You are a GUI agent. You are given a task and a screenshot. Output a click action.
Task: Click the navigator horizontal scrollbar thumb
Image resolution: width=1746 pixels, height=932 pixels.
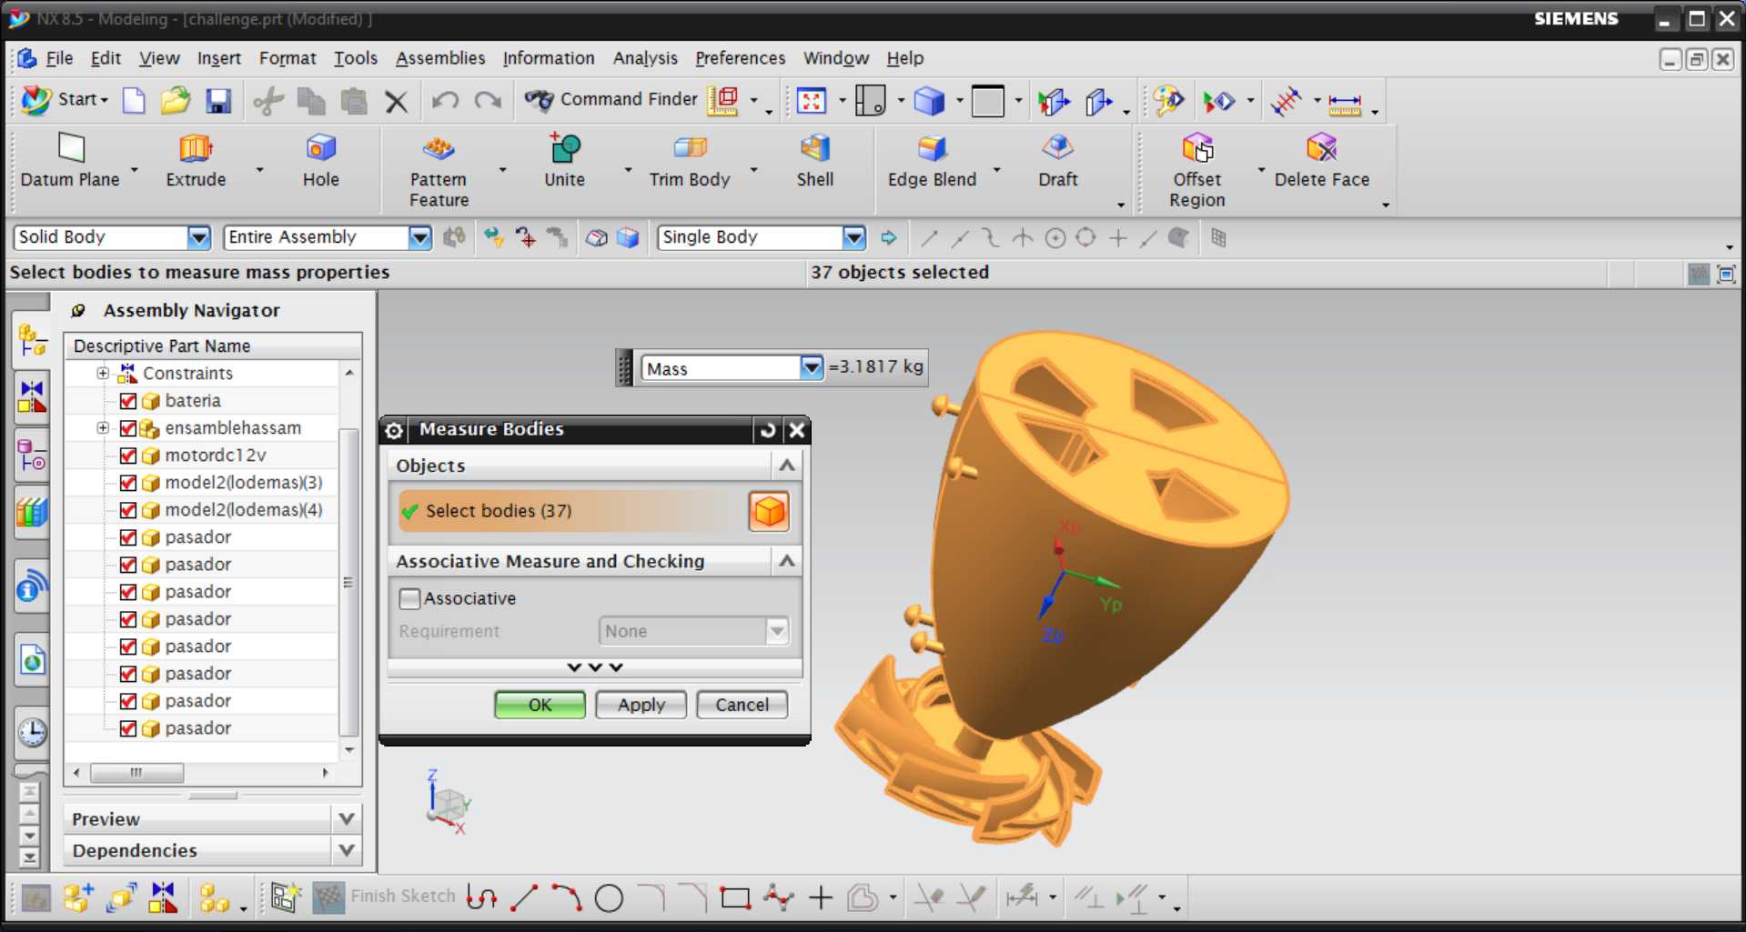(x=136, y=773)
